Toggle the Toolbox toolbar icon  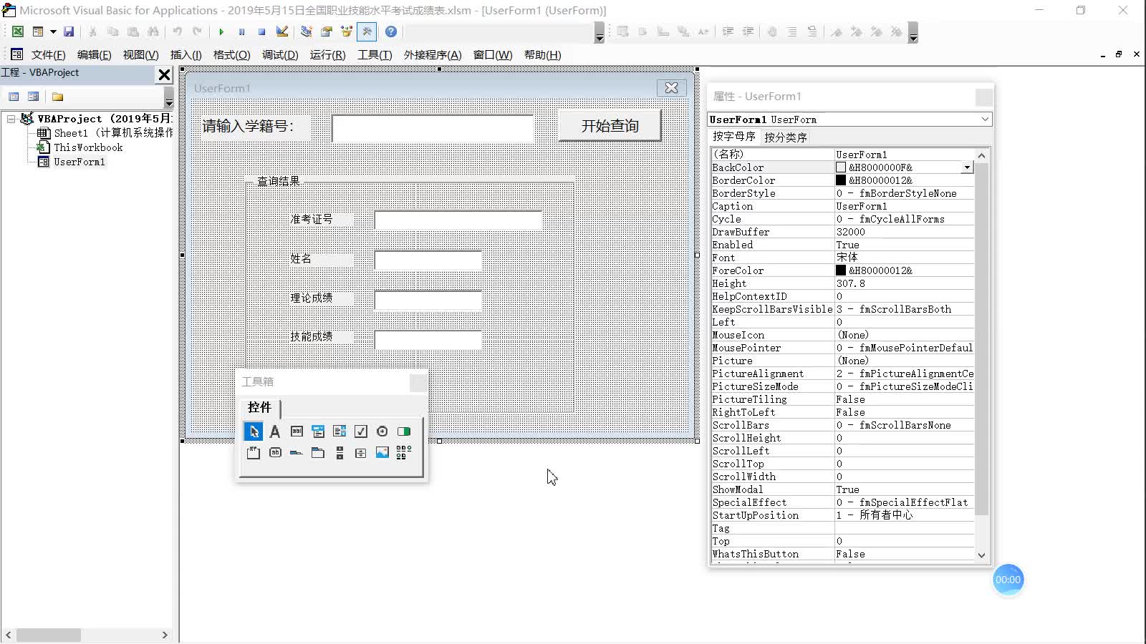click(367, 31)
